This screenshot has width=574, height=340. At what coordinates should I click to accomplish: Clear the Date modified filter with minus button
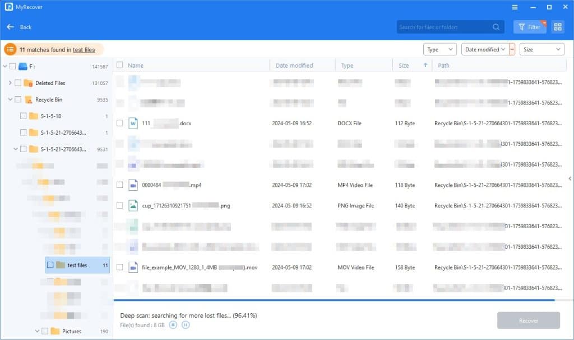coord(512,49)
